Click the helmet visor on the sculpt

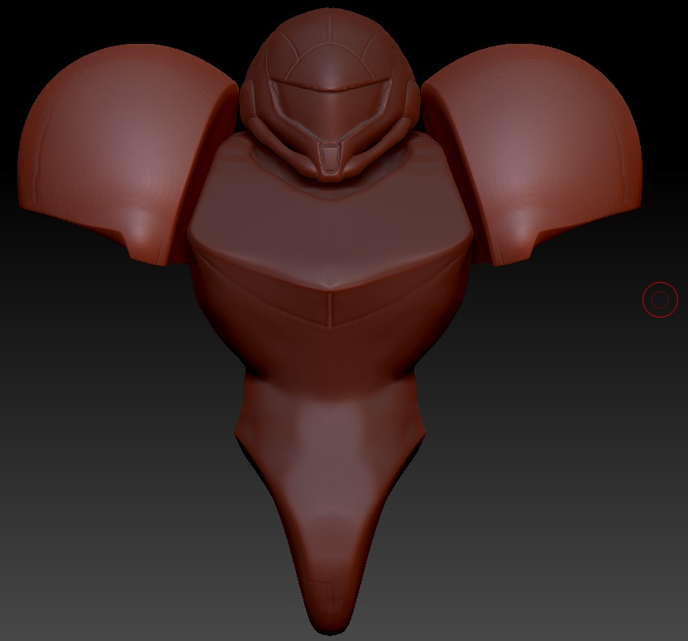click(329, 110)
